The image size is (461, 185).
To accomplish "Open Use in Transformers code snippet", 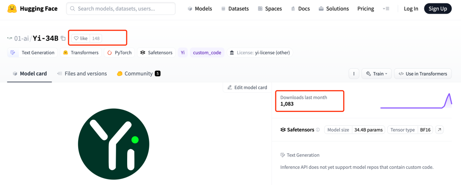I will pos(422,74).
